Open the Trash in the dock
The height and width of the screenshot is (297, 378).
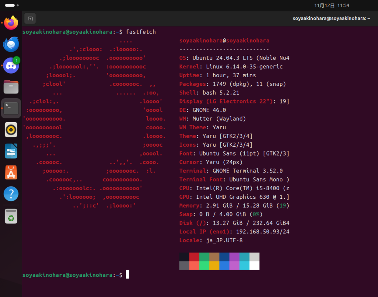point(11,216)
